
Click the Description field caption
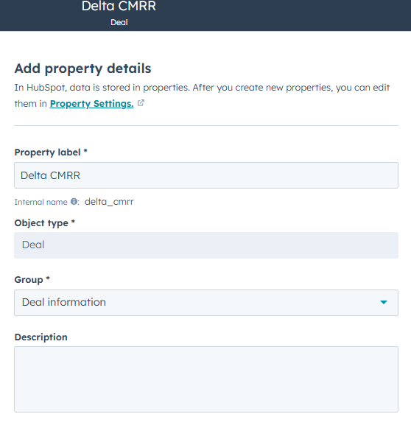[x=41, y=337]
